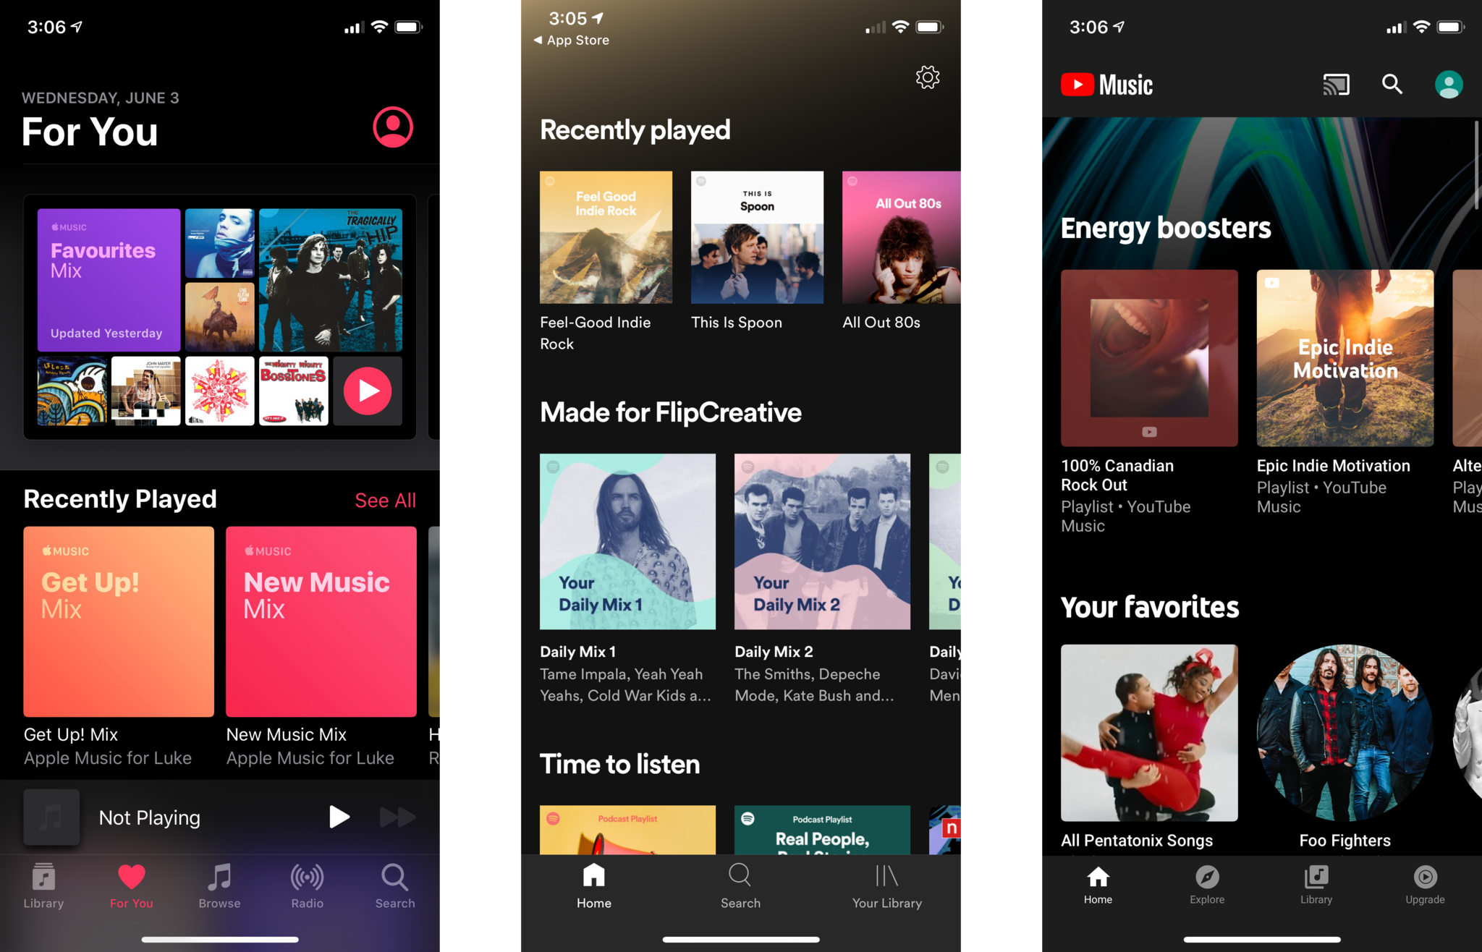1482x952 pixels.
Task: Tap the Spotify Your Library icon
Action: pyautogui.click(x=886, y=883)
